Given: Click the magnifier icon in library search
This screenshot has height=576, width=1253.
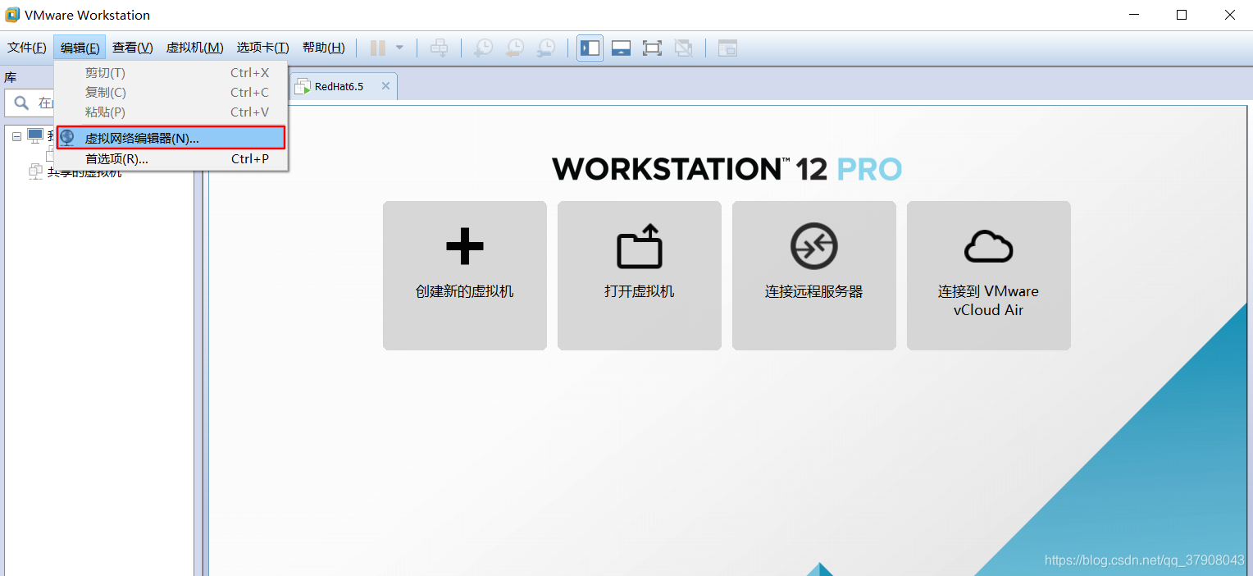Looking at the screenshot, I should (x=21, y=103).
